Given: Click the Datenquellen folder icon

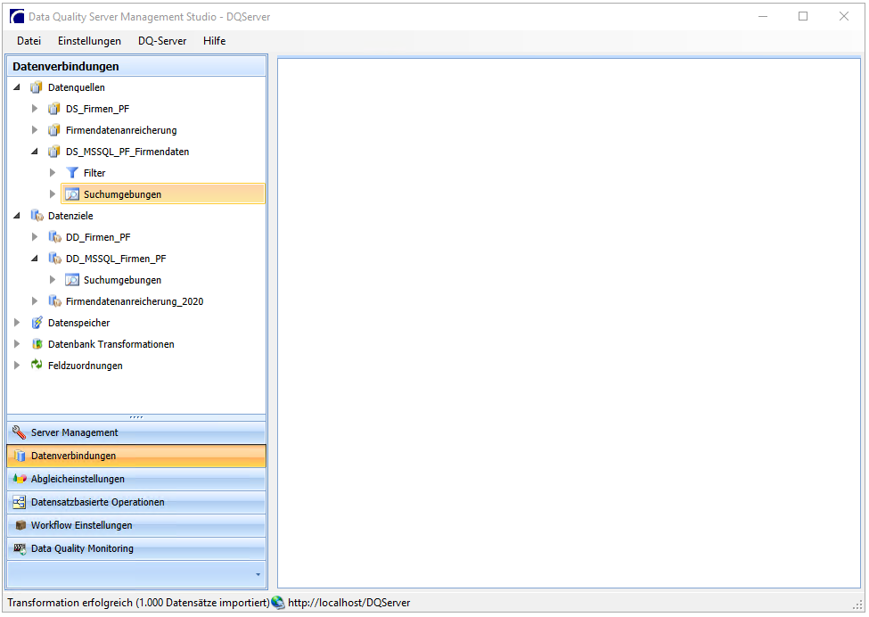Looking at the screenshot, I should pyautogui.click(x=37, y=87).
